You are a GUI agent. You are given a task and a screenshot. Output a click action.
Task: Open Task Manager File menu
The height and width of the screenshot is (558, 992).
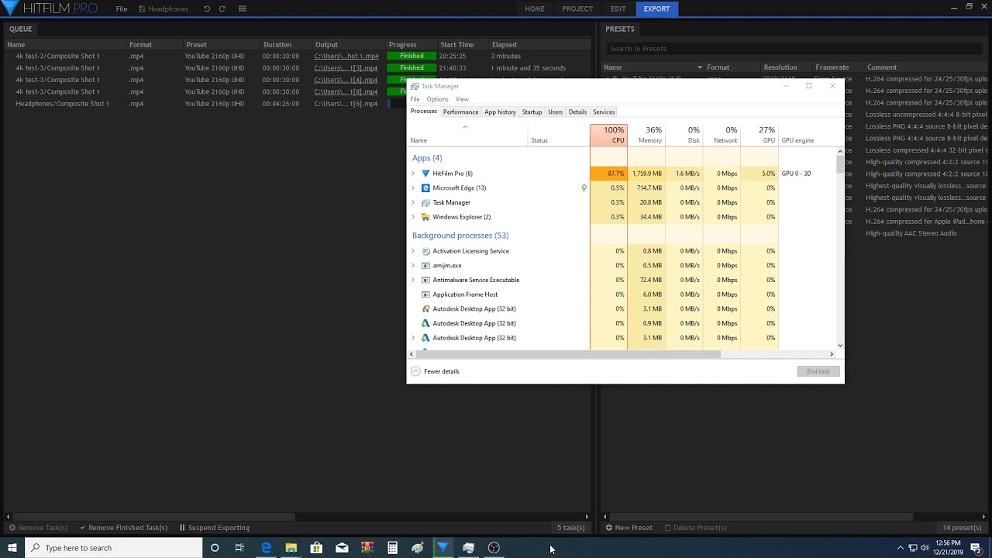pos(415,99)
